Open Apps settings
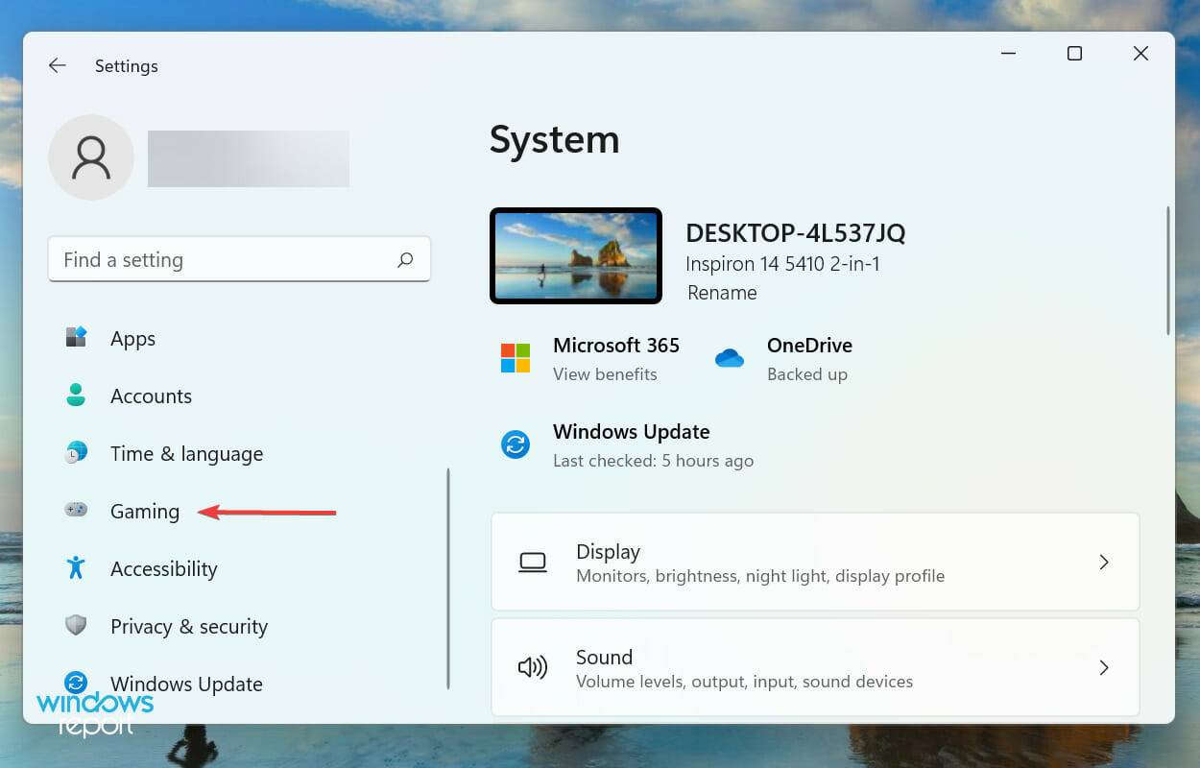This screenshot has width=1200, height=768. point(132,338)
